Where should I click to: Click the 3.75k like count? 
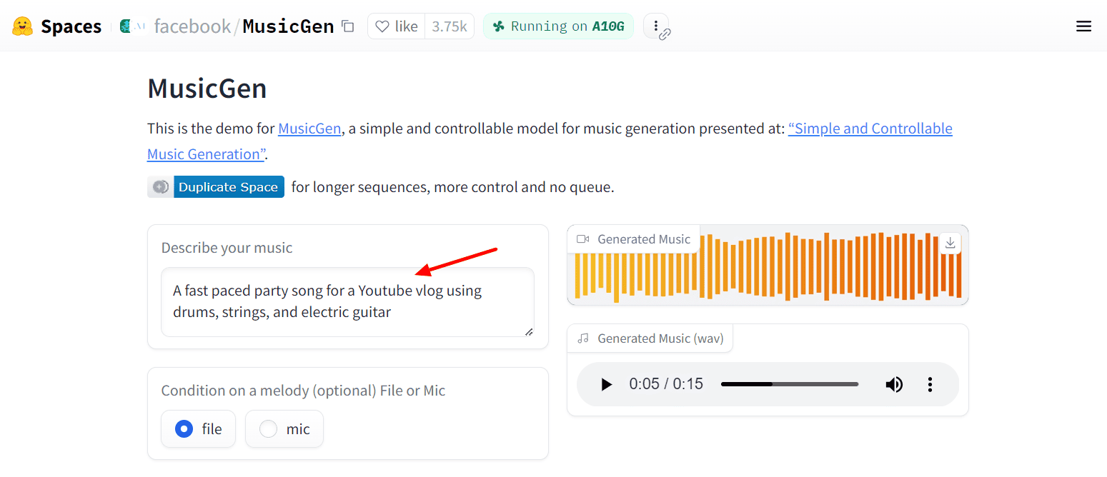point(449,26)
